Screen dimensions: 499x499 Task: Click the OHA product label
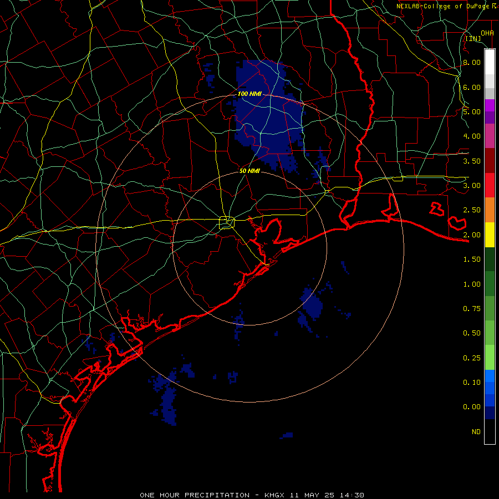click(487, 33)
